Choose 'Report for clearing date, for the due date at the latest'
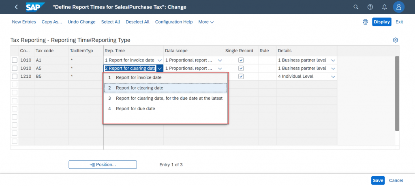 [165, 98]
